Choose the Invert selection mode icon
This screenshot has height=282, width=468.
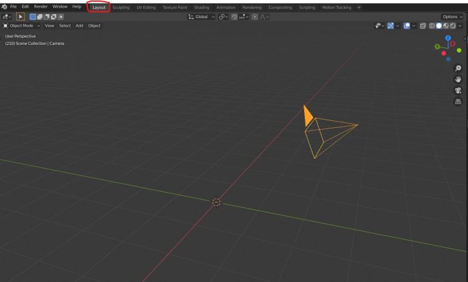[54, 17]
